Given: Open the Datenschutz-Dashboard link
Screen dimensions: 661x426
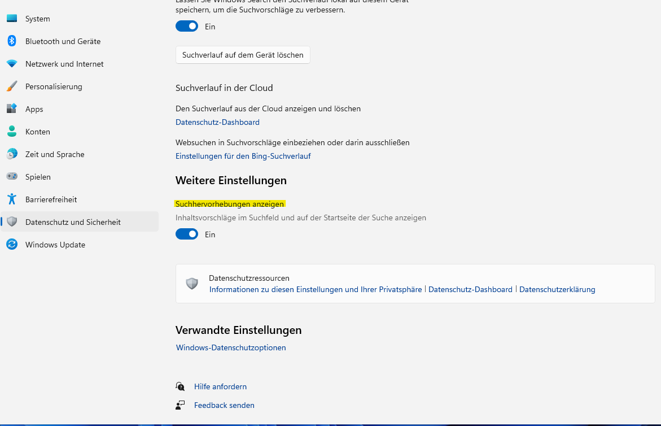Looking at the screenshot, I should click(x=217, y=122).
